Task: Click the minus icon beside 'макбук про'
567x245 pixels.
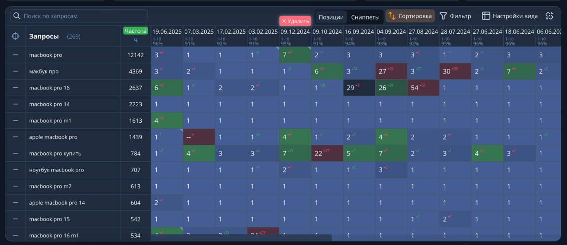Action: coord(15,71)
